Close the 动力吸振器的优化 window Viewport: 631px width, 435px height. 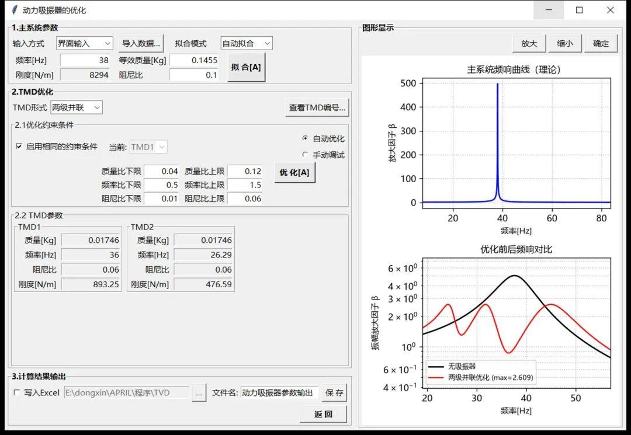(x=611, y=10)
